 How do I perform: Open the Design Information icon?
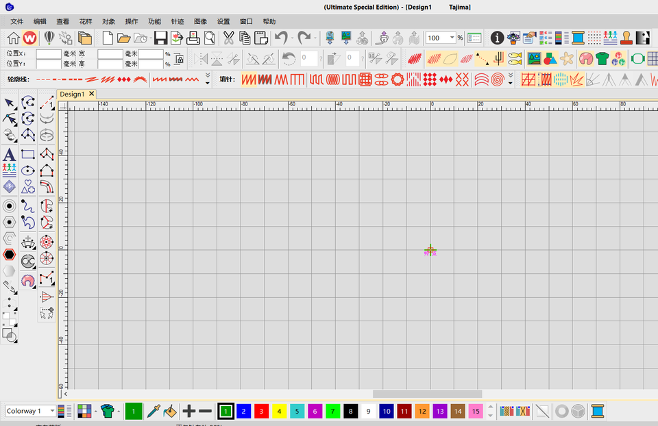pyautogui.click(x=496, y=38)
